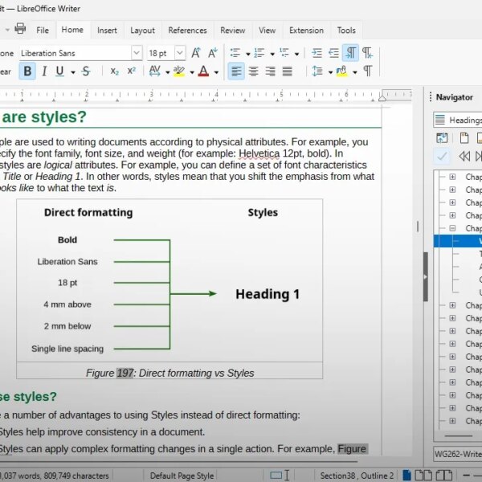Decrease font size with the shrink icon
Viewport: 482px width, 482px height.
(x=213, y=53)
